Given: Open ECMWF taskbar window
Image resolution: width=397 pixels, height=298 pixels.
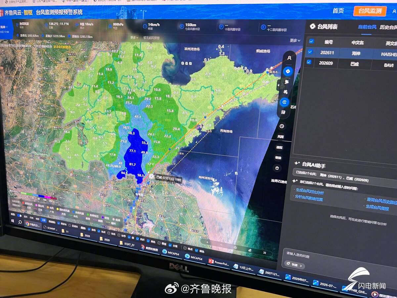Looking at the screenshot, I should [51, 228].
